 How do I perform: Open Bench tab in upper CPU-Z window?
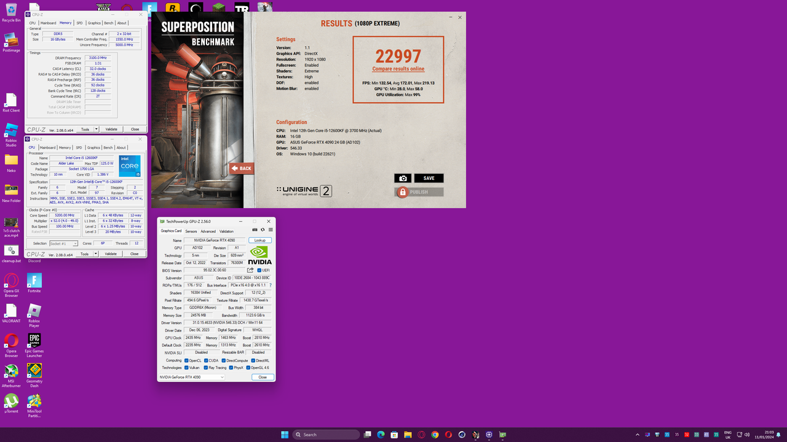pyautogui.click(x=109, y=23)
